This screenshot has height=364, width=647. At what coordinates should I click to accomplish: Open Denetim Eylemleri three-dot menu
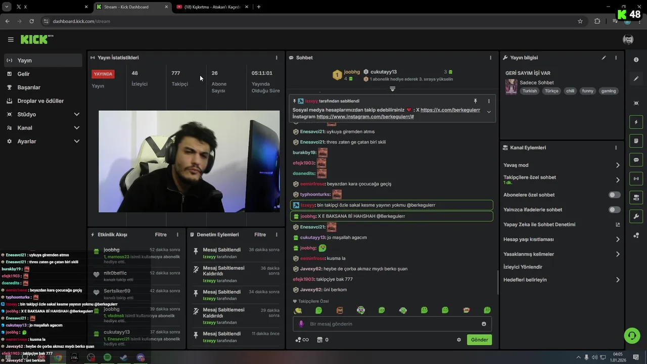(276, 235)
